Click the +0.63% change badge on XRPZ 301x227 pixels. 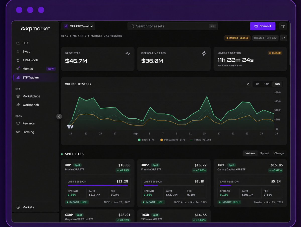coord(199,170)
